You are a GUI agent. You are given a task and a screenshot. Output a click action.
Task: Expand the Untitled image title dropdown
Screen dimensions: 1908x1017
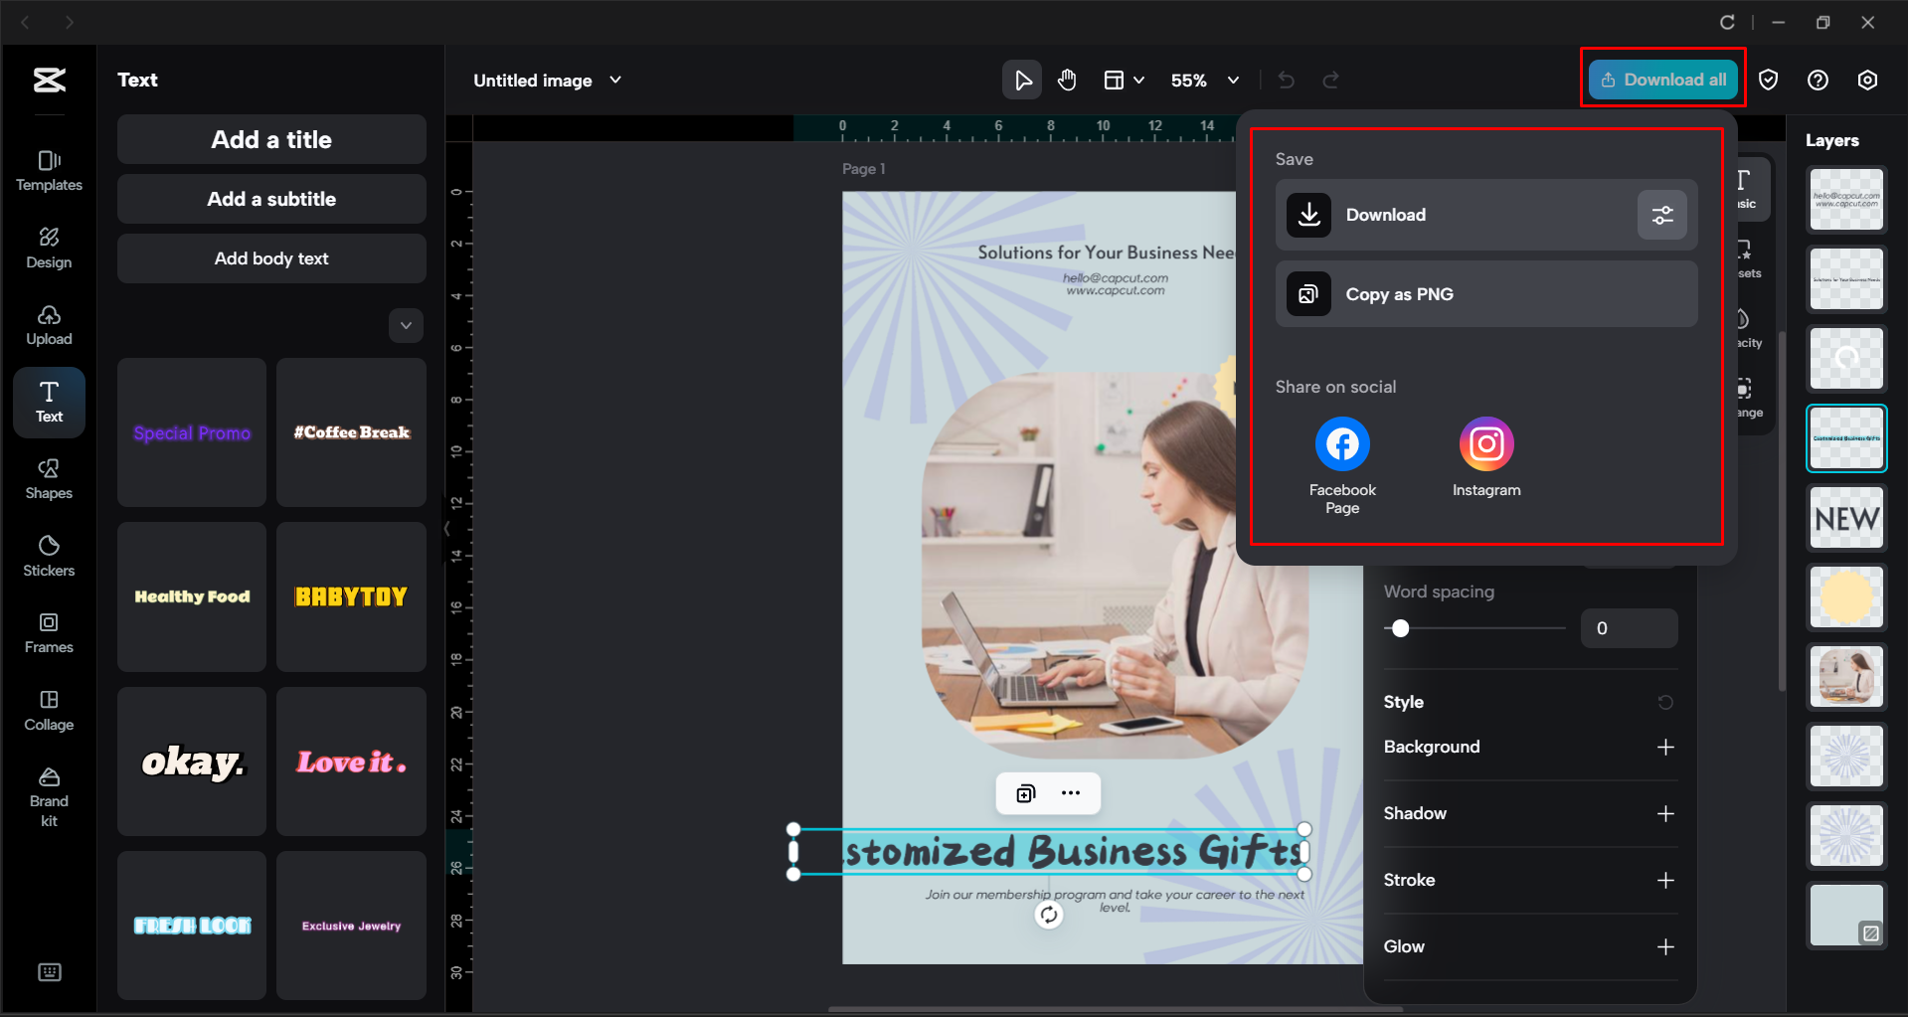click(615, 81)
